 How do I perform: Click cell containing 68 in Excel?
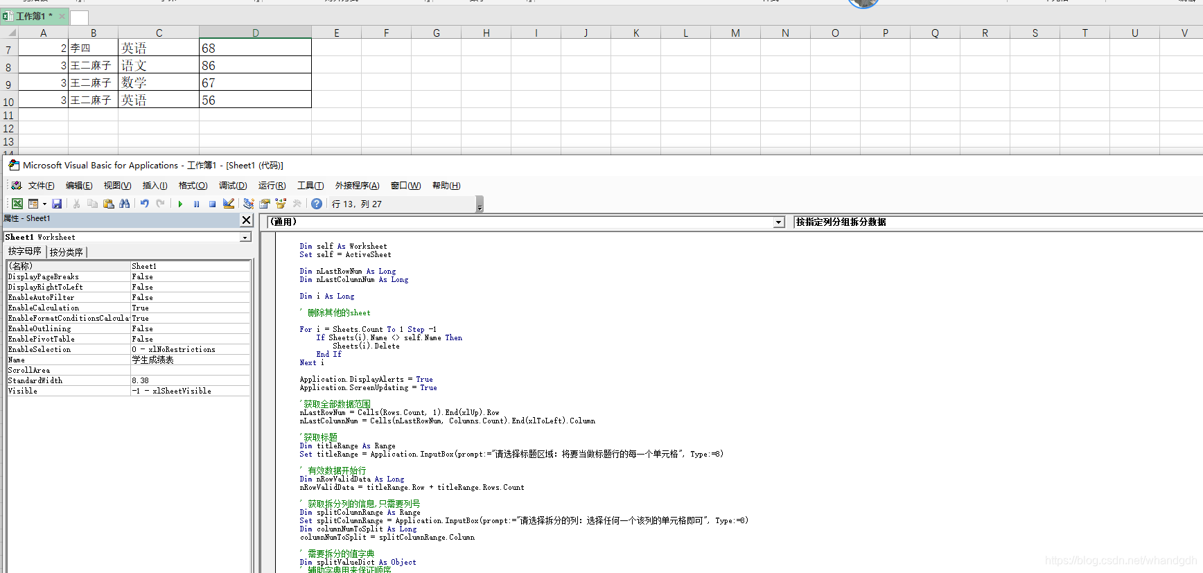[x=255, y=48]
